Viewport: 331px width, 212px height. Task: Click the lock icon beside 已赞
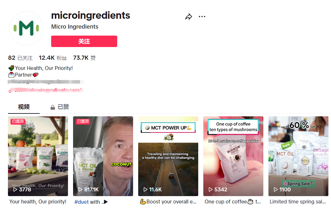point(53,107)
